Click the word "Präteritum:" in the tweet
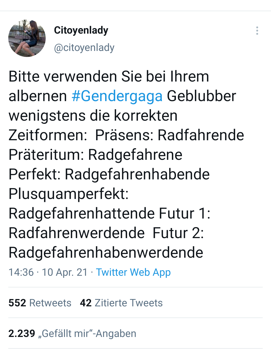The image size is (271, 349). click(x=46, y=155)
